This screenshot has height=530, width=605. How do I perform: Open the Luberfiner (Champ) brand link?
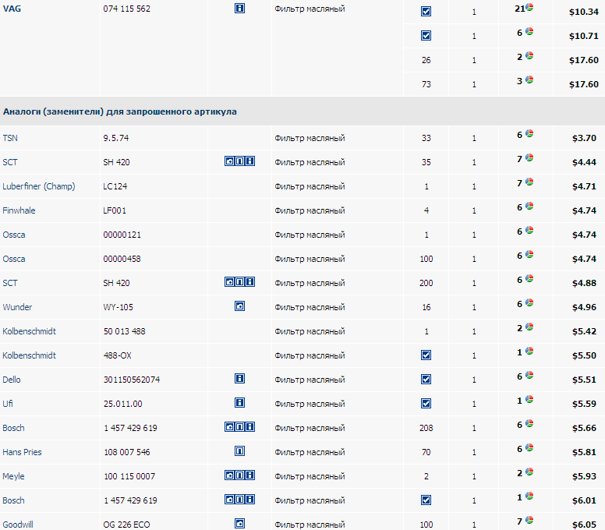coord(38,186)
